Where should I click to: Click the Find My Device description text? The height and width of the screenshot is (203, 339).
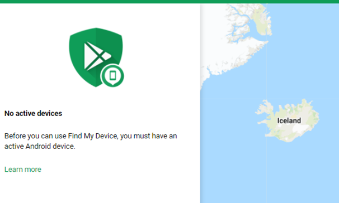coord(91,141)
